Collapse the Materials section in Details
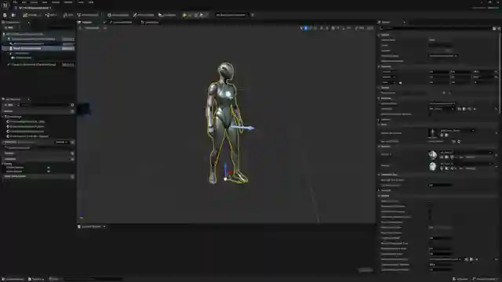This screenshot has width=502, height=282. pyautogui.click(x=379, y=146)
